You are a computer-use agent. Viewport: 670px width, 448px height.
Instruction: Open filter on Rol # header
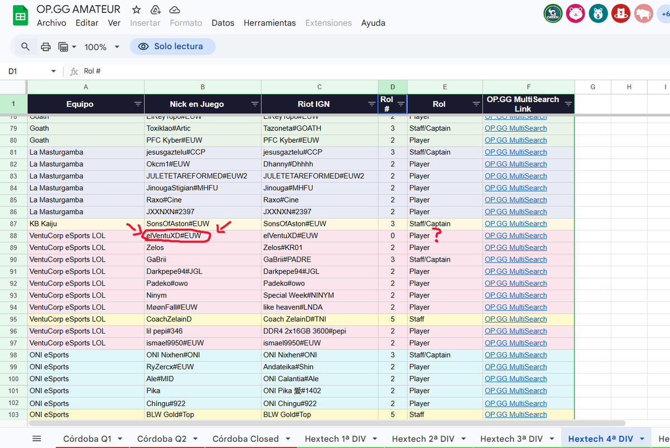(x=401, y=104)
